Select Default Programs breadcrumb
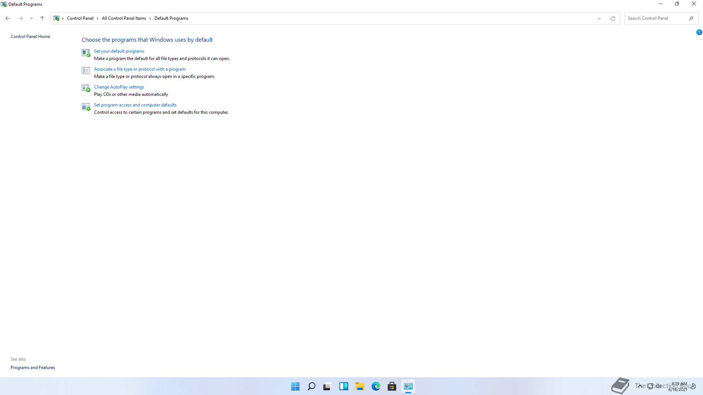The image size is (703, 395). click(171, 18)
